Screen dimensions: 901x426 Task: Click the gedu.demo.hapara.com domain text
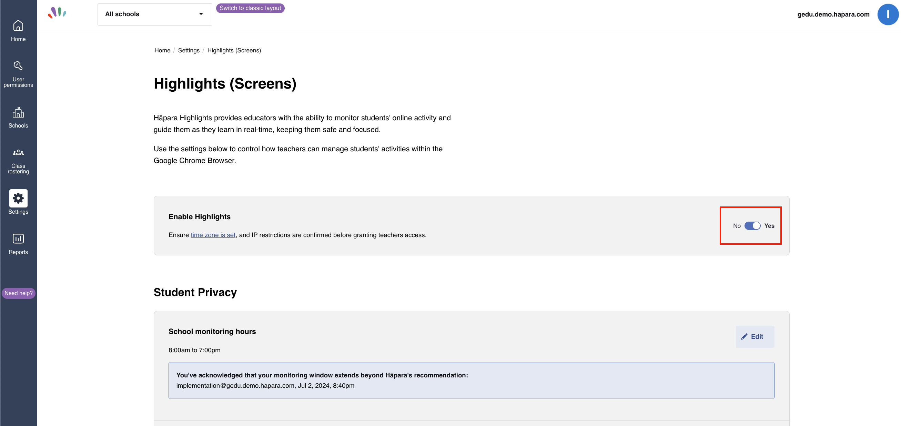click(x=833, y=14)
